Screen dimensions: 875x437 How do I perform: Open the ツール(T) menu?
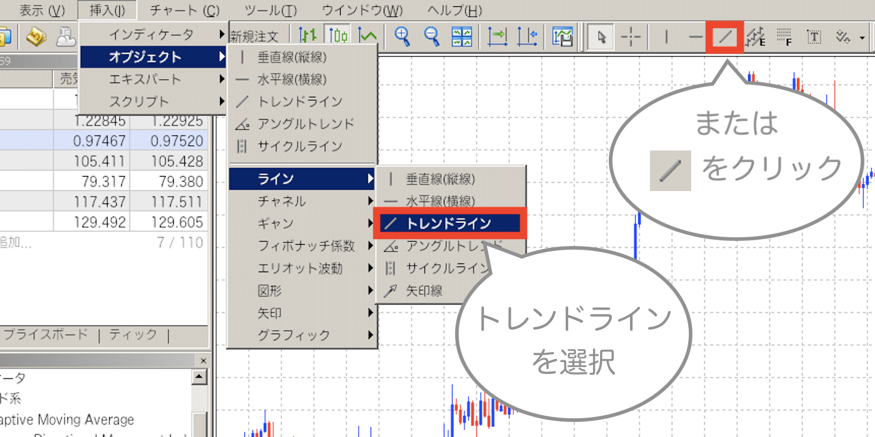click(271, 10)
